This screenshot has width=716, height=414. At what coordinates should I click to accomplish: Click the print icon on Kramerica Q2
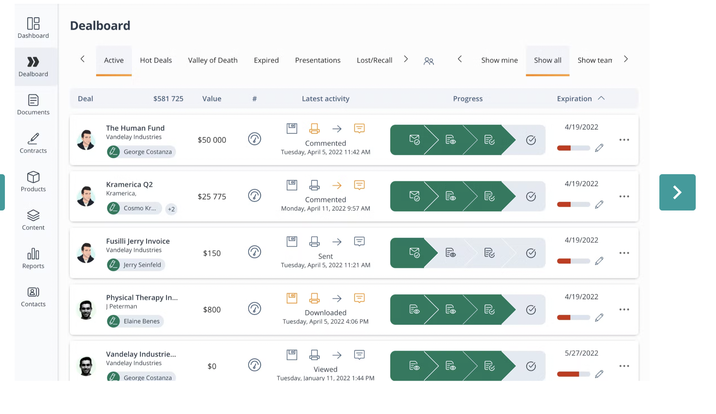[x=314, y=185]
